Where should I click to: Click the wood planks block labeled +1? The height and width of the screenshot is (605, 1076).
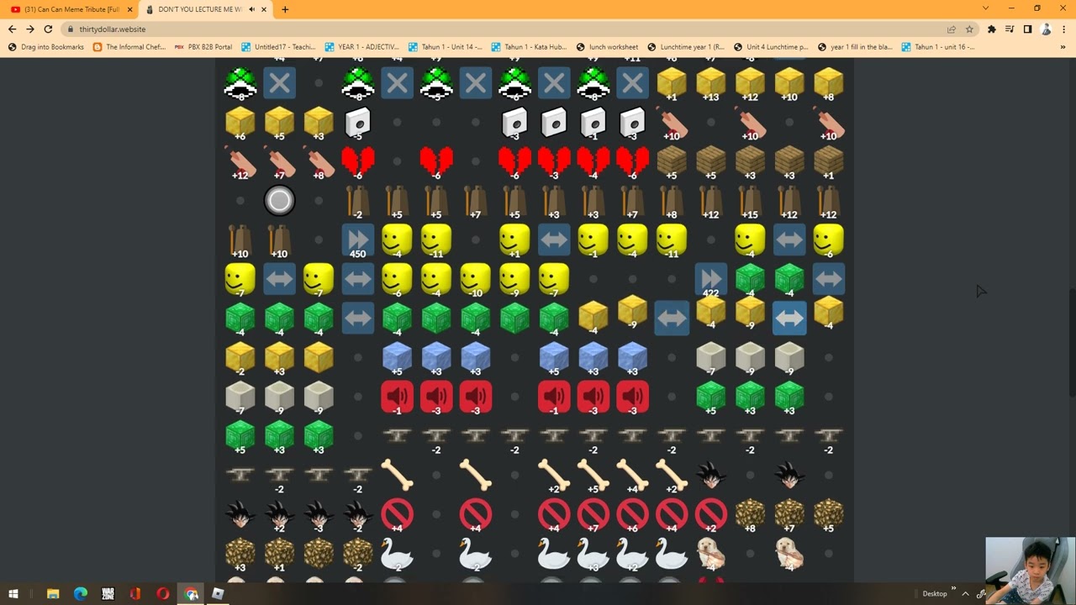(x=829, y=162)
